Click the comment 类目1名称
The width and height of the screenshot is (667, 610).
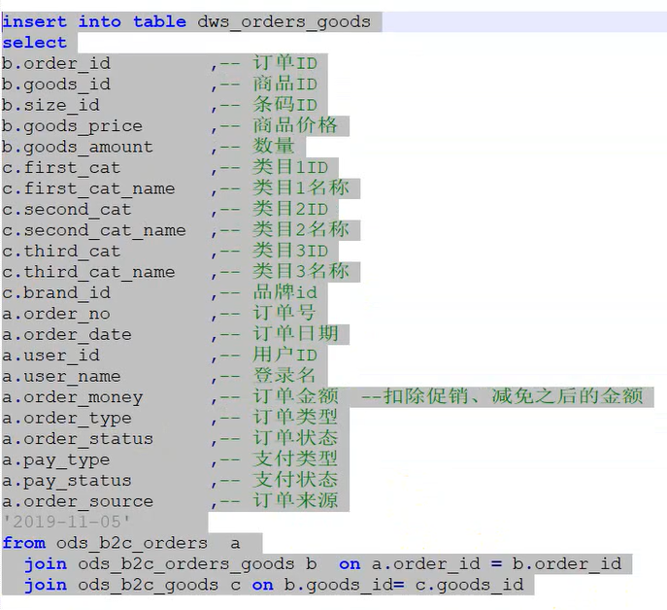301,188
